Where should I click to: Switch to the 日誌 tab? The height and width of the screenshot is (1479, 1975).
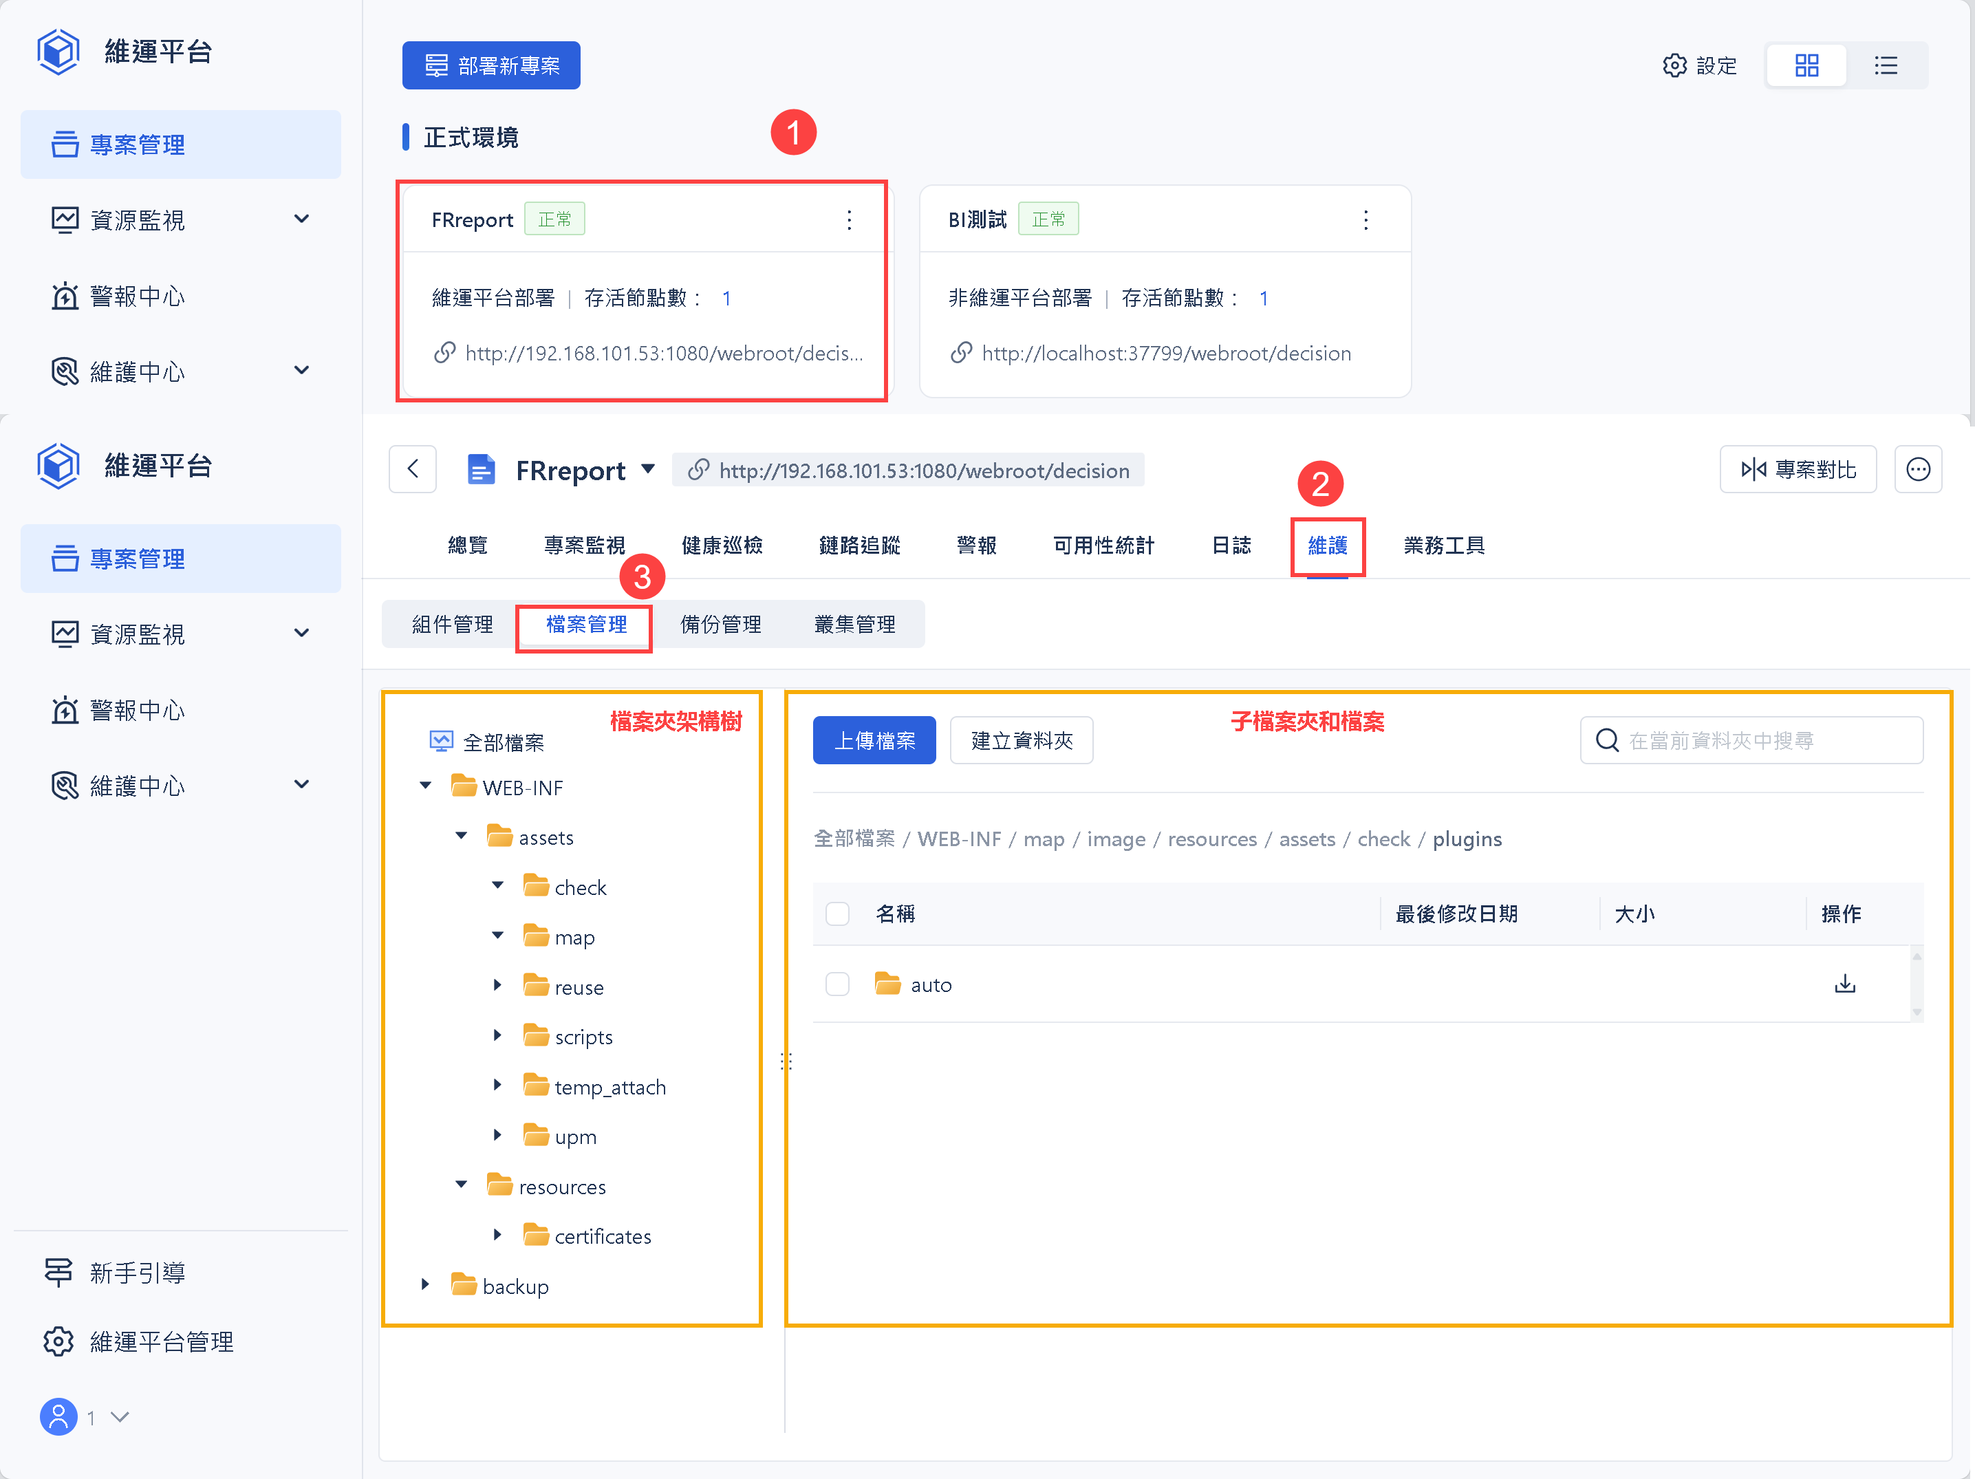click(1231, 546)
